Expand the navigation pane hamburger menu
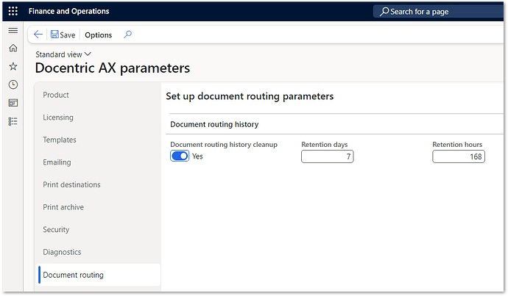Image resolution: width=508 pixels, height=296 pixels. click(x=13, y=30)
